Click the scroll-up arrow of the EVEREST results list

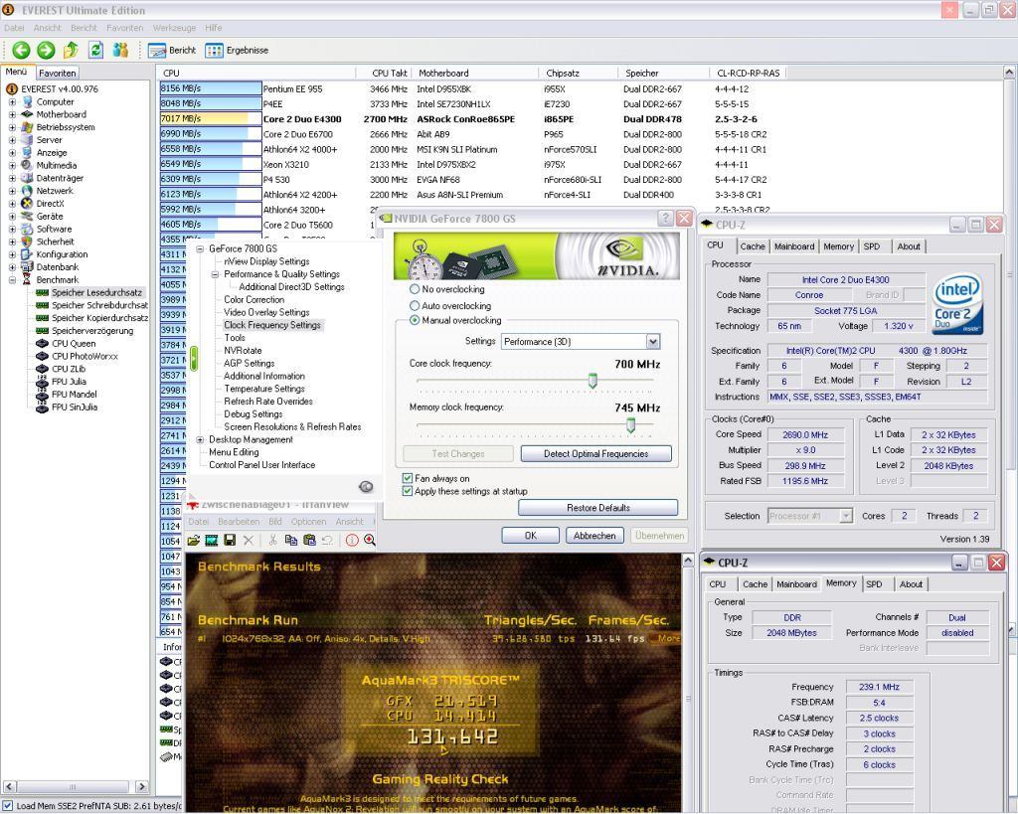[1010, 72]
